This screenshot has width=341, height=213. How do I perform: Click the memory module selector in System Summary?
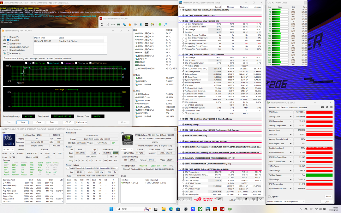(x=92, y=168)
